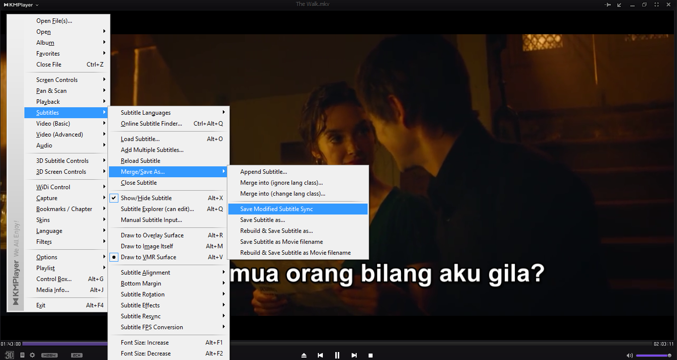This screenshot has height=360, width=677.
Task: Click the diagonal arrow minimize-to-tray icon
Action: 619,4
